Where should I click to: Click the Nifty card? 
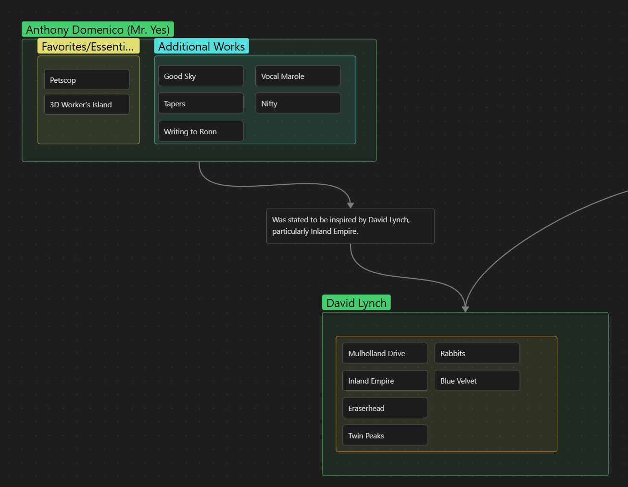coord(298,103)
